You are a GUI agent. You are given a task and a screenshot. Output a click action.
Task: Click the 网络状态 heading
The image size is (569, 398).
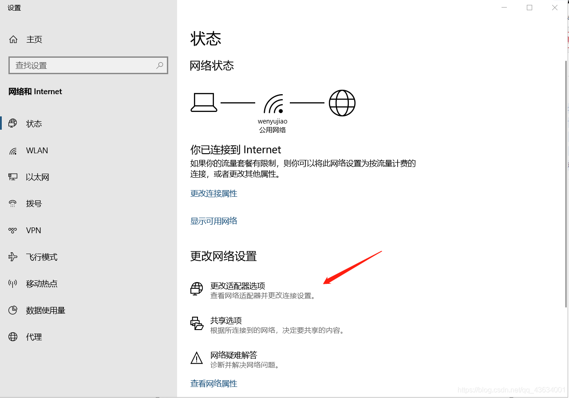point(212,66)
